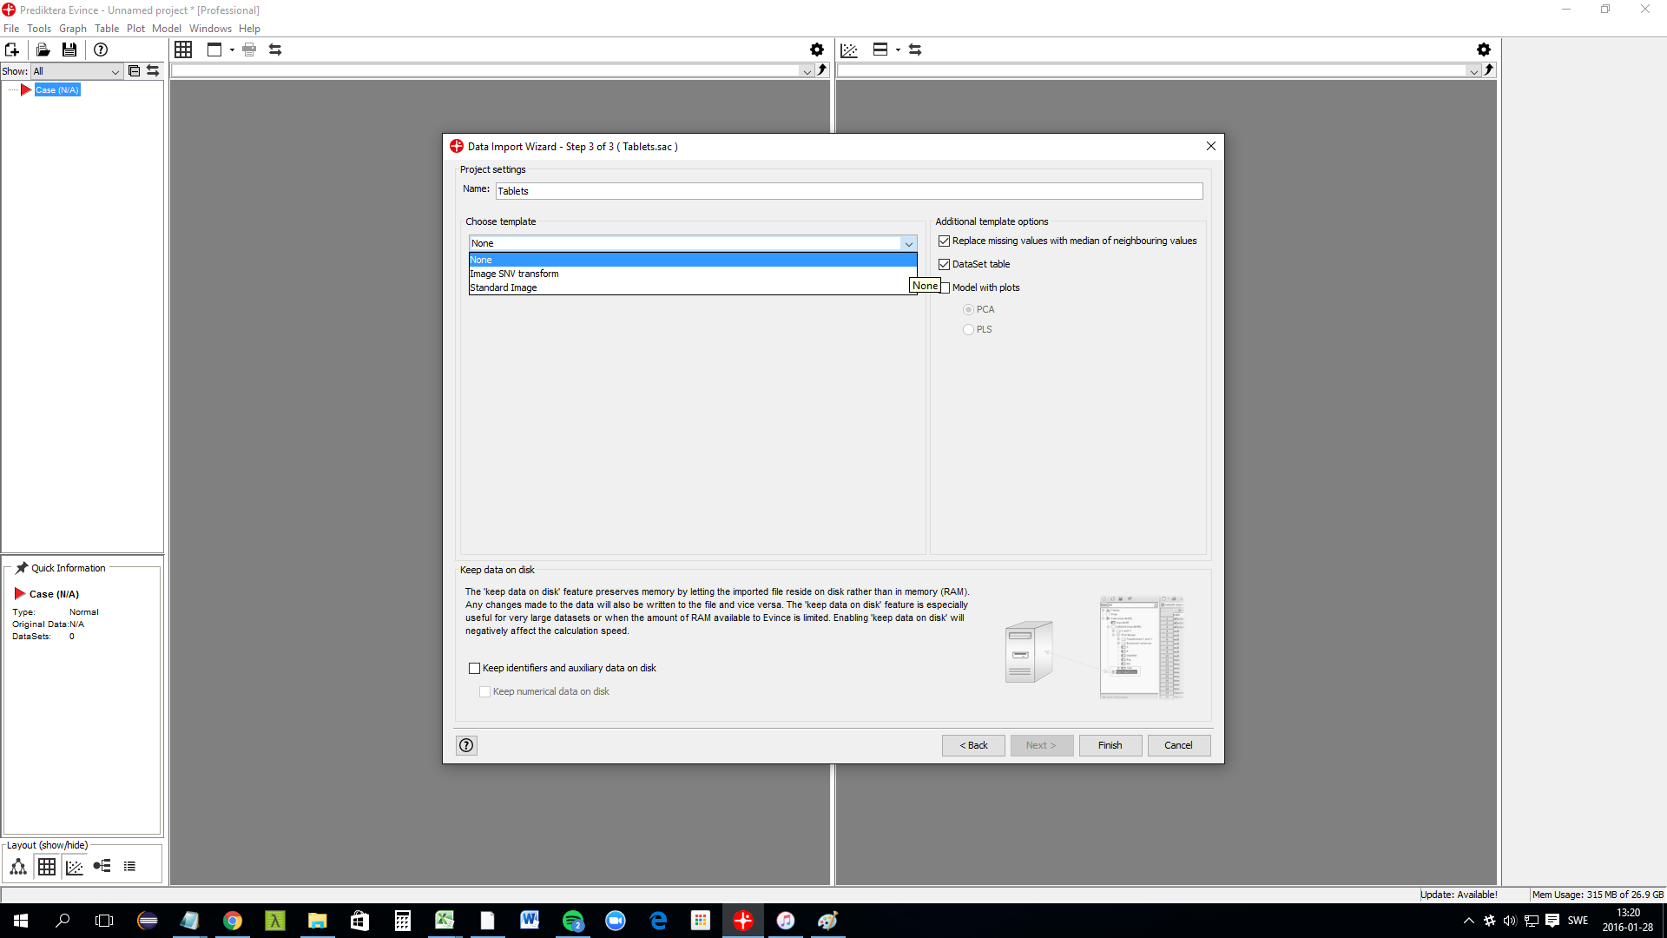This screenshot has height=938, width=1667.
Task: Open the Show All filter dropdown
Action: [76, 71]
